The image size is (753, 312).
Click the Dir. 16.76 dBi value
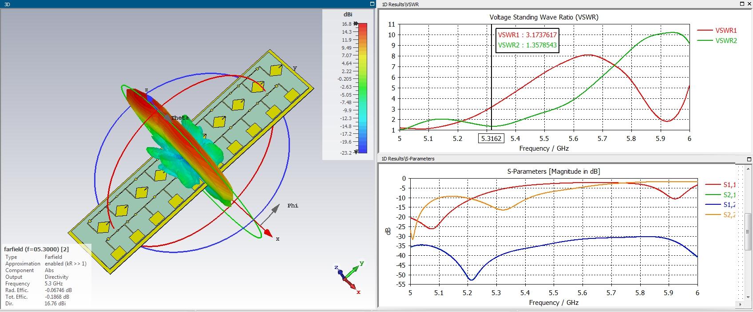pos(55,304)
